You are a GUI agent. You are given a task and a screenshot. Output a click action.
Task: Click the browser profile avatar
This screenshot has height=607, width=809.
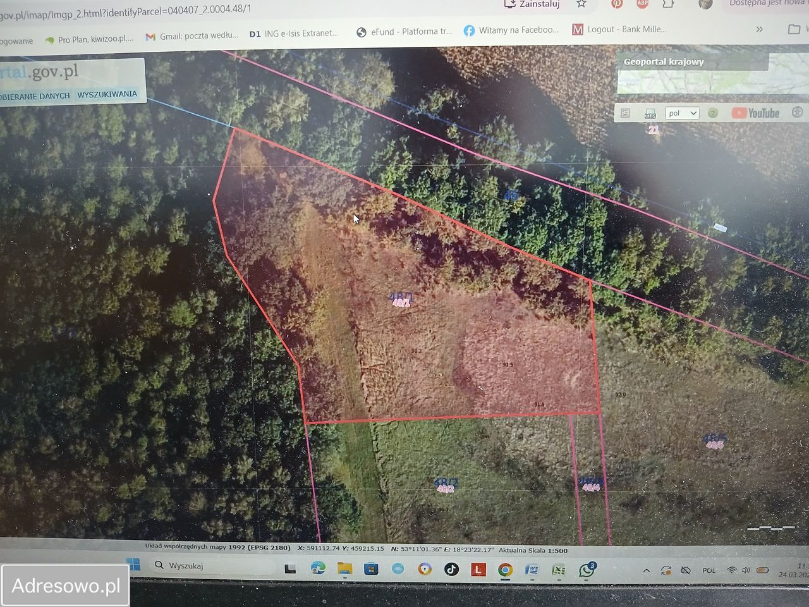click(705, 4)
